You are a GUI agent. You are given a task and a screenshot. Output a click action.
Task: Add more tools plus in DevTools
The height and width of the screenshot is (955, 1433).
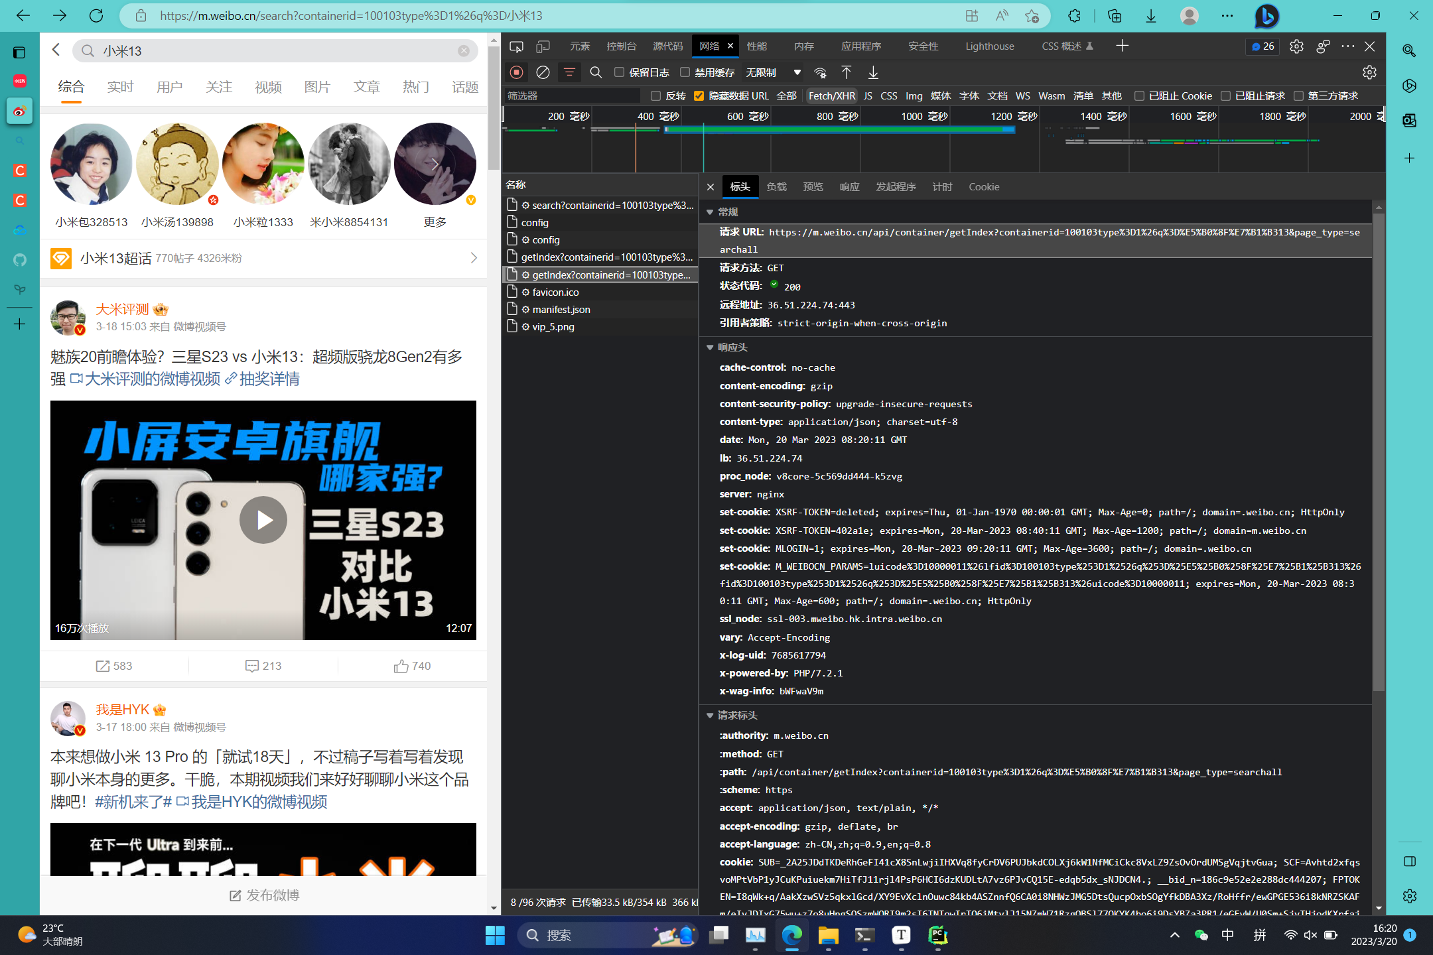pyautogui.click(x=1123, y=46)
